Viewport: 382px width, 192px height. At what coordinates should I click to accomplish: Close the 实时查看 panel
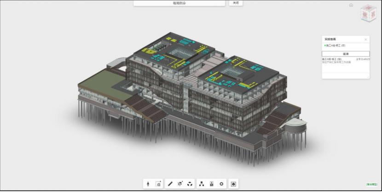[x=365, y=40]
